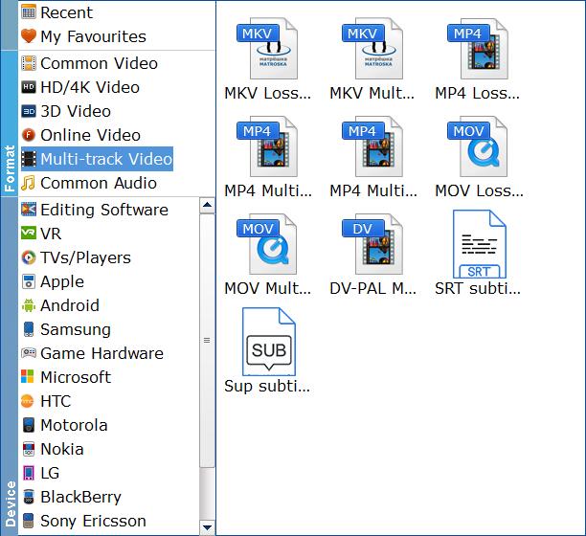Choose MP4 Multi... format beside MOV Loss...

(x=373, y=157)
